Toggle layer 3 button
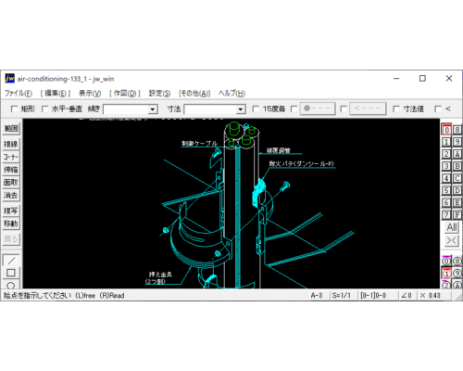 pos(446,166)
